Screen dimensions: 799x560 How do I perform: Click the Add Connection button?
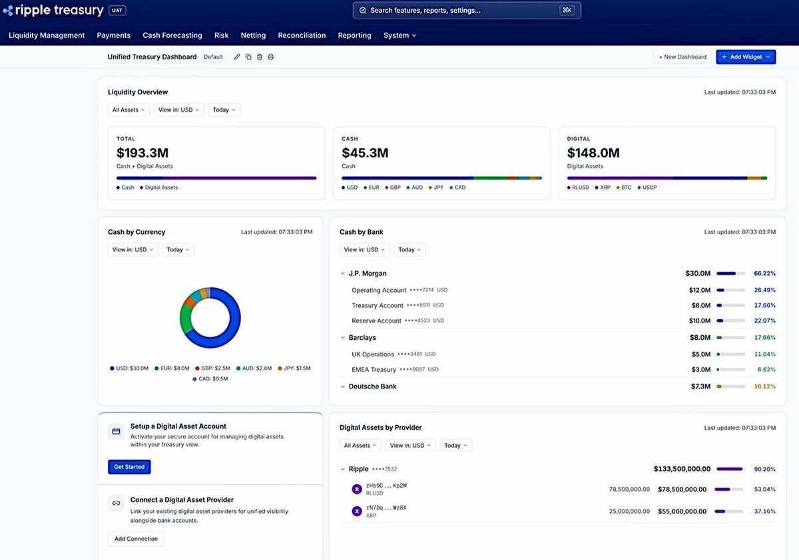tap(136, 539)
